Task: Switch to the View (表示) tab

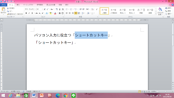Action: [x=67, y=5]
